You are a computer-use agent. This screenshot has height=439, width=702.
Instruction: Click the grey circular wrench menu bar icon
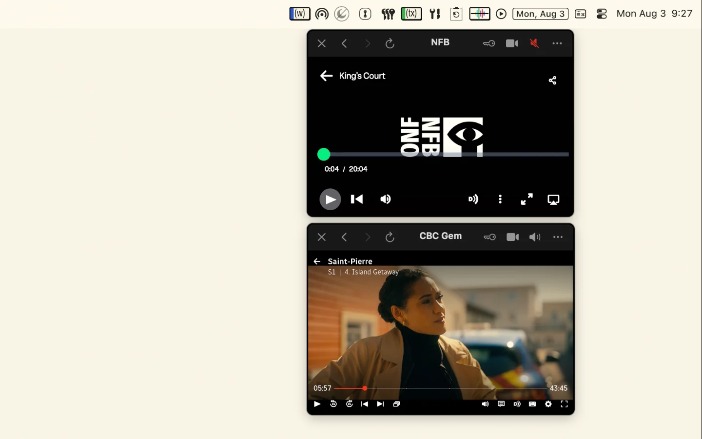pos(342,14)
